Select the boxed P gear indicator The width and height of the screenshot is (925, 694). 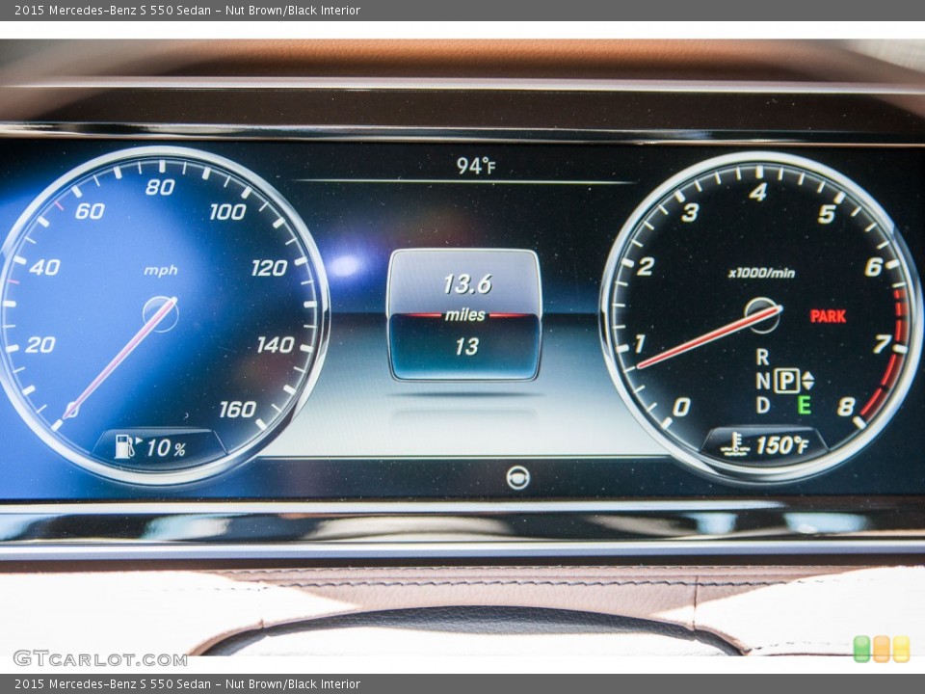[x=787, y=381]
